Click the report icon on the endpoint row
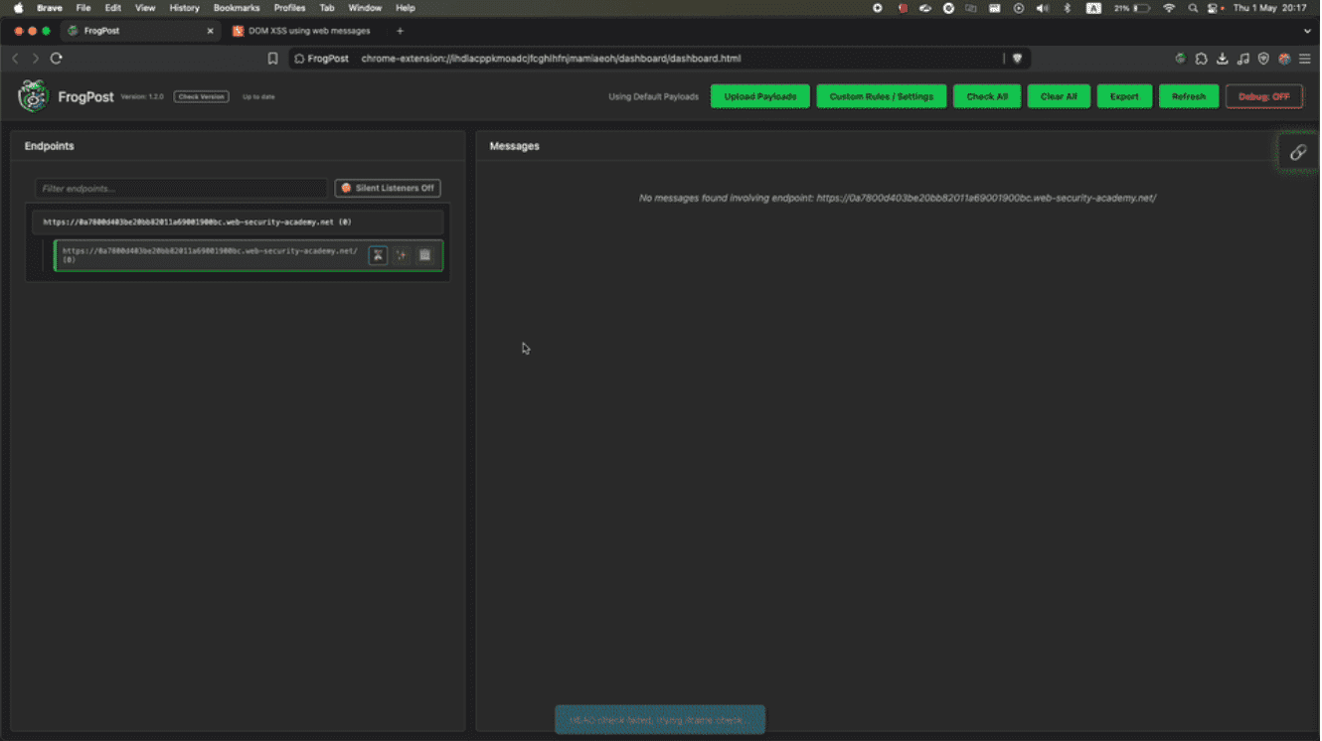The height and width of the screenshot is (741, 1322). pos(425,255)
